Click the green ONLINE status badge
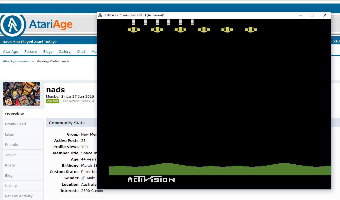The image size is (340, 200). 53,101
